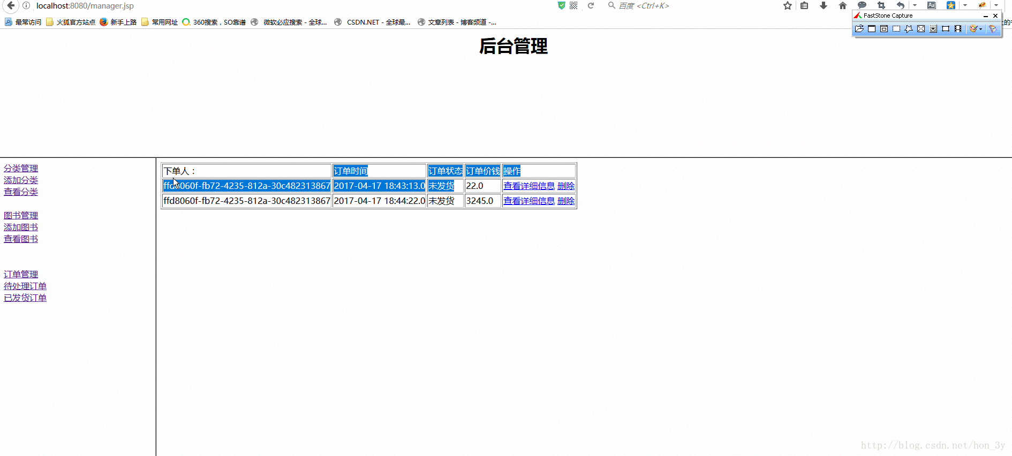The width and height of the screenshot is (1012, 456).
Task: Open the 常用网址 bookmark folder
Action: click(160, 22)
